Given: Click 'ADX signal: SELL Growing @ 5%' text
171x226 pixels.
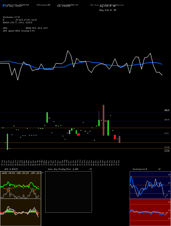Looking at the screenshot, I should coord(19,31).
